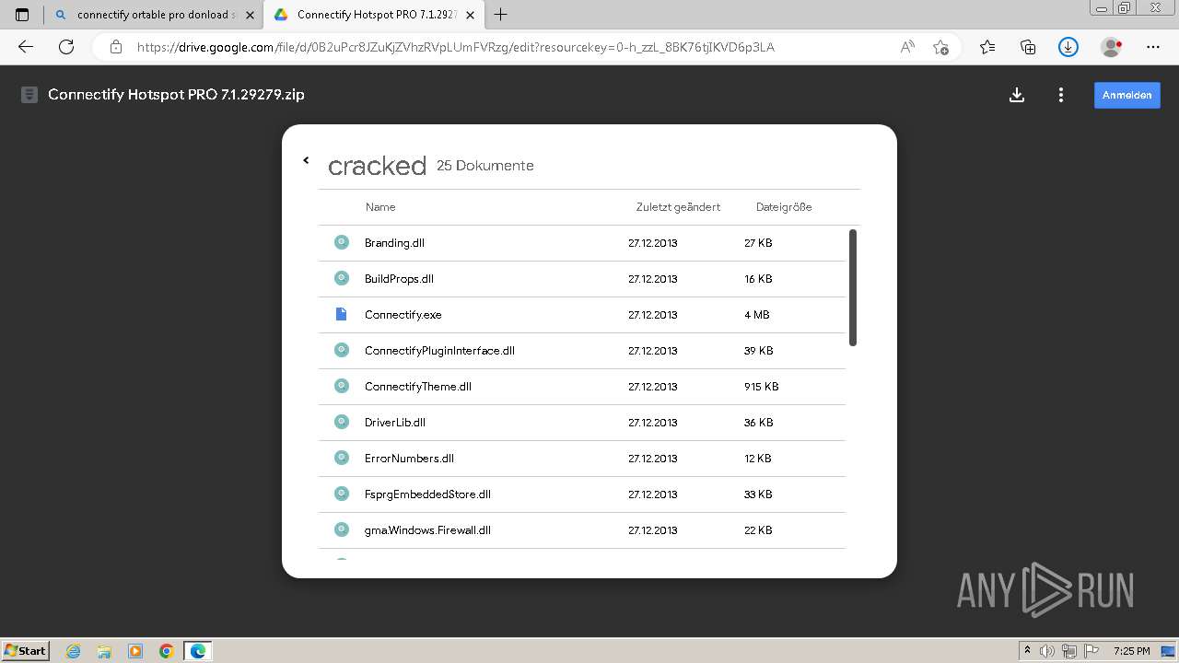Click the Zuletzt geändert column header
This screenshot has height=663, width=1179.
(x=678, y=207)
